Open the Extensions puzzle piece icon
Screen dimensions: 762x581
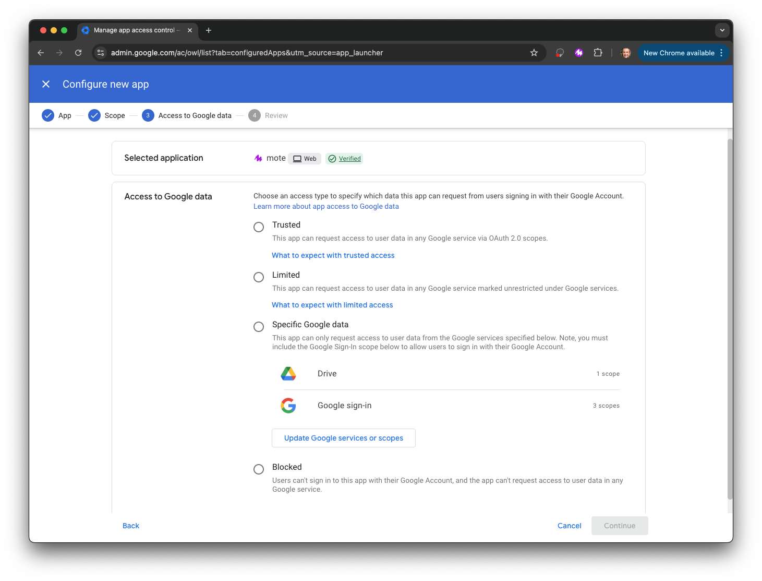(598, 53)
